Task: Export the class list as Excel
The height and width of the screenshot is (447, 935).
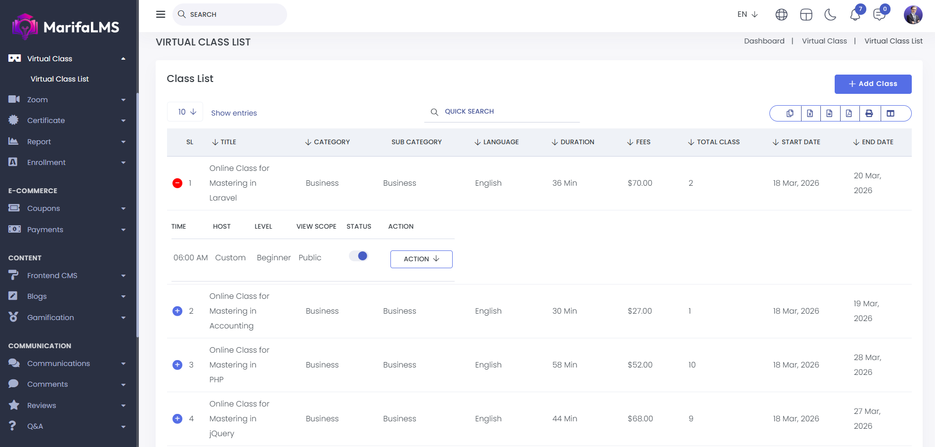Action: [x=810, y=114]
